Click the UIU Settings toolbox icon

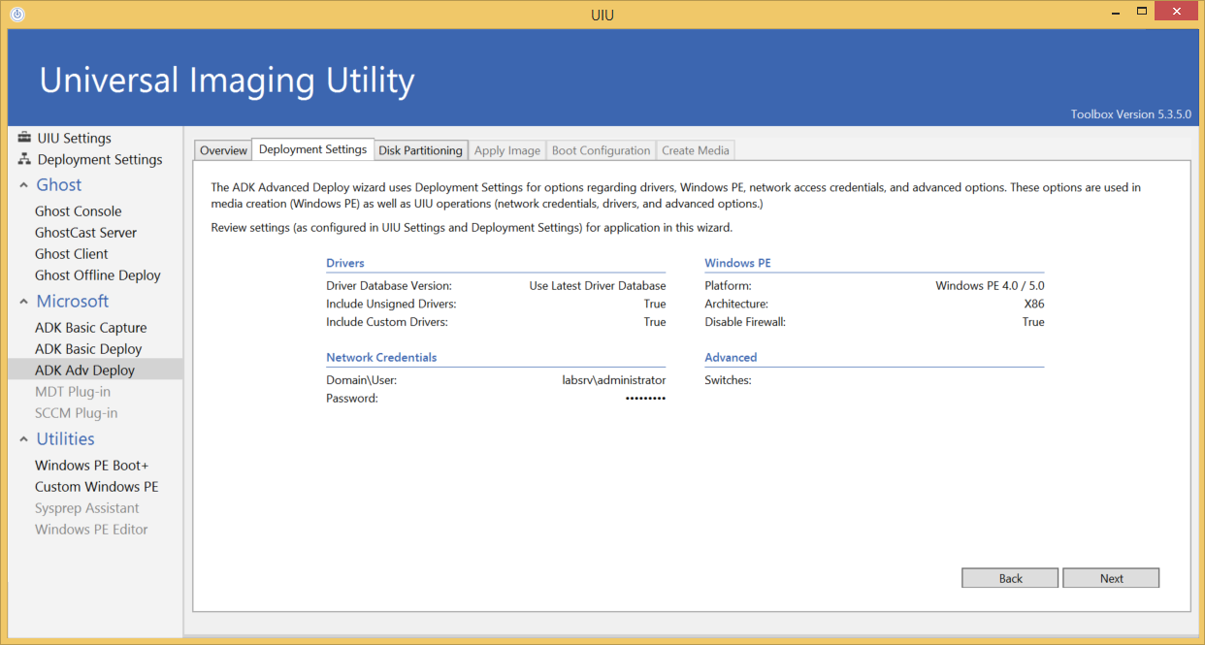tap(24, 138)
